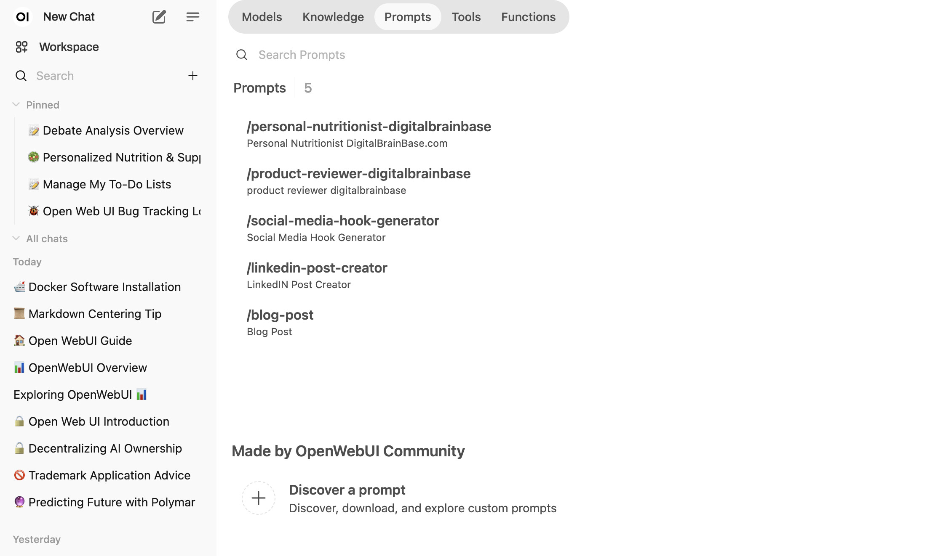
Task: Open pinned chat Debate Analysis Overview
Action: click(x=114, y=130)
